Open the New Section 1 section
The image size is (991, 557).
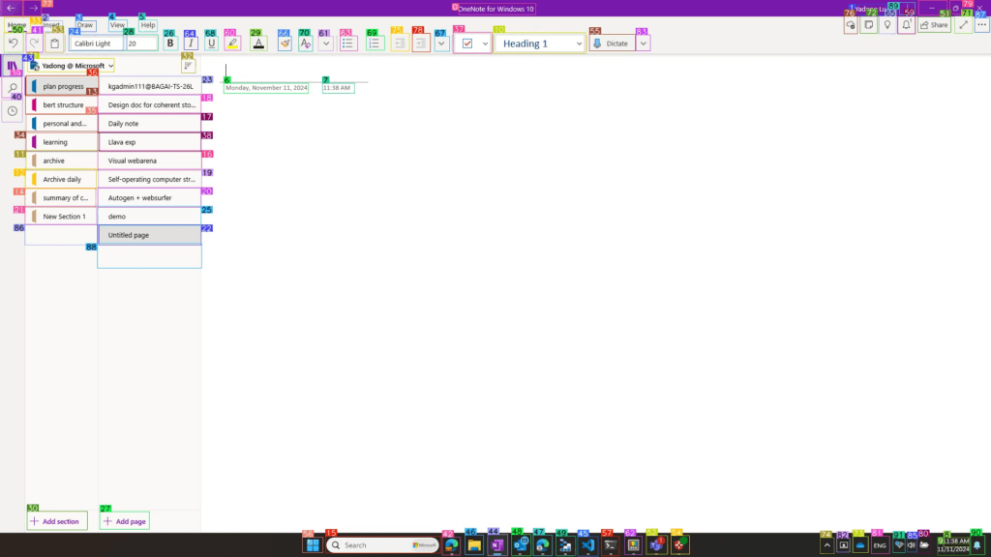pyautogui.click(x=62, y=217)
